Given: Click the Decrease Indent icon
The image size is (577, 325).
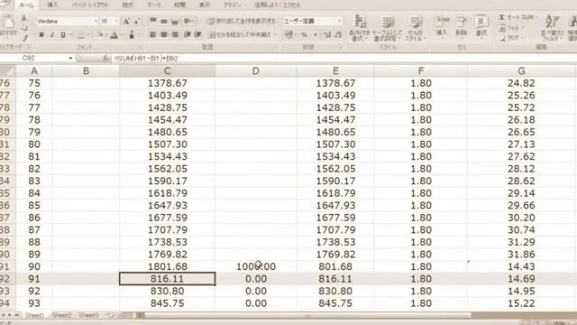Looking at the screenshot, I should coord(188,34).
